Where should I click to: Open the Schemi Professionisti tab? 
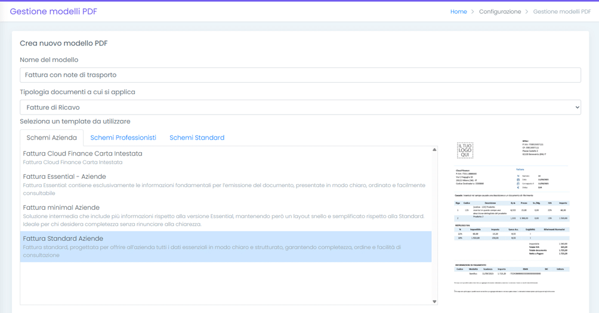click(123, 138)
